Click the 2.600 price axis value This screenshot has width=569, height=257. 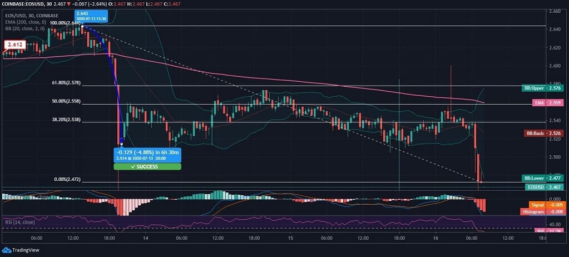pyautogui.click(x=555, y=66)
